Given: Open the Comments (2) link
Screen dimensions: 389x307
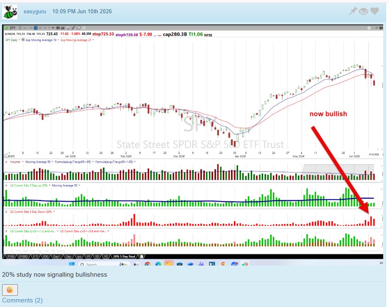Looking at the screenshot, I should point(22,300).
